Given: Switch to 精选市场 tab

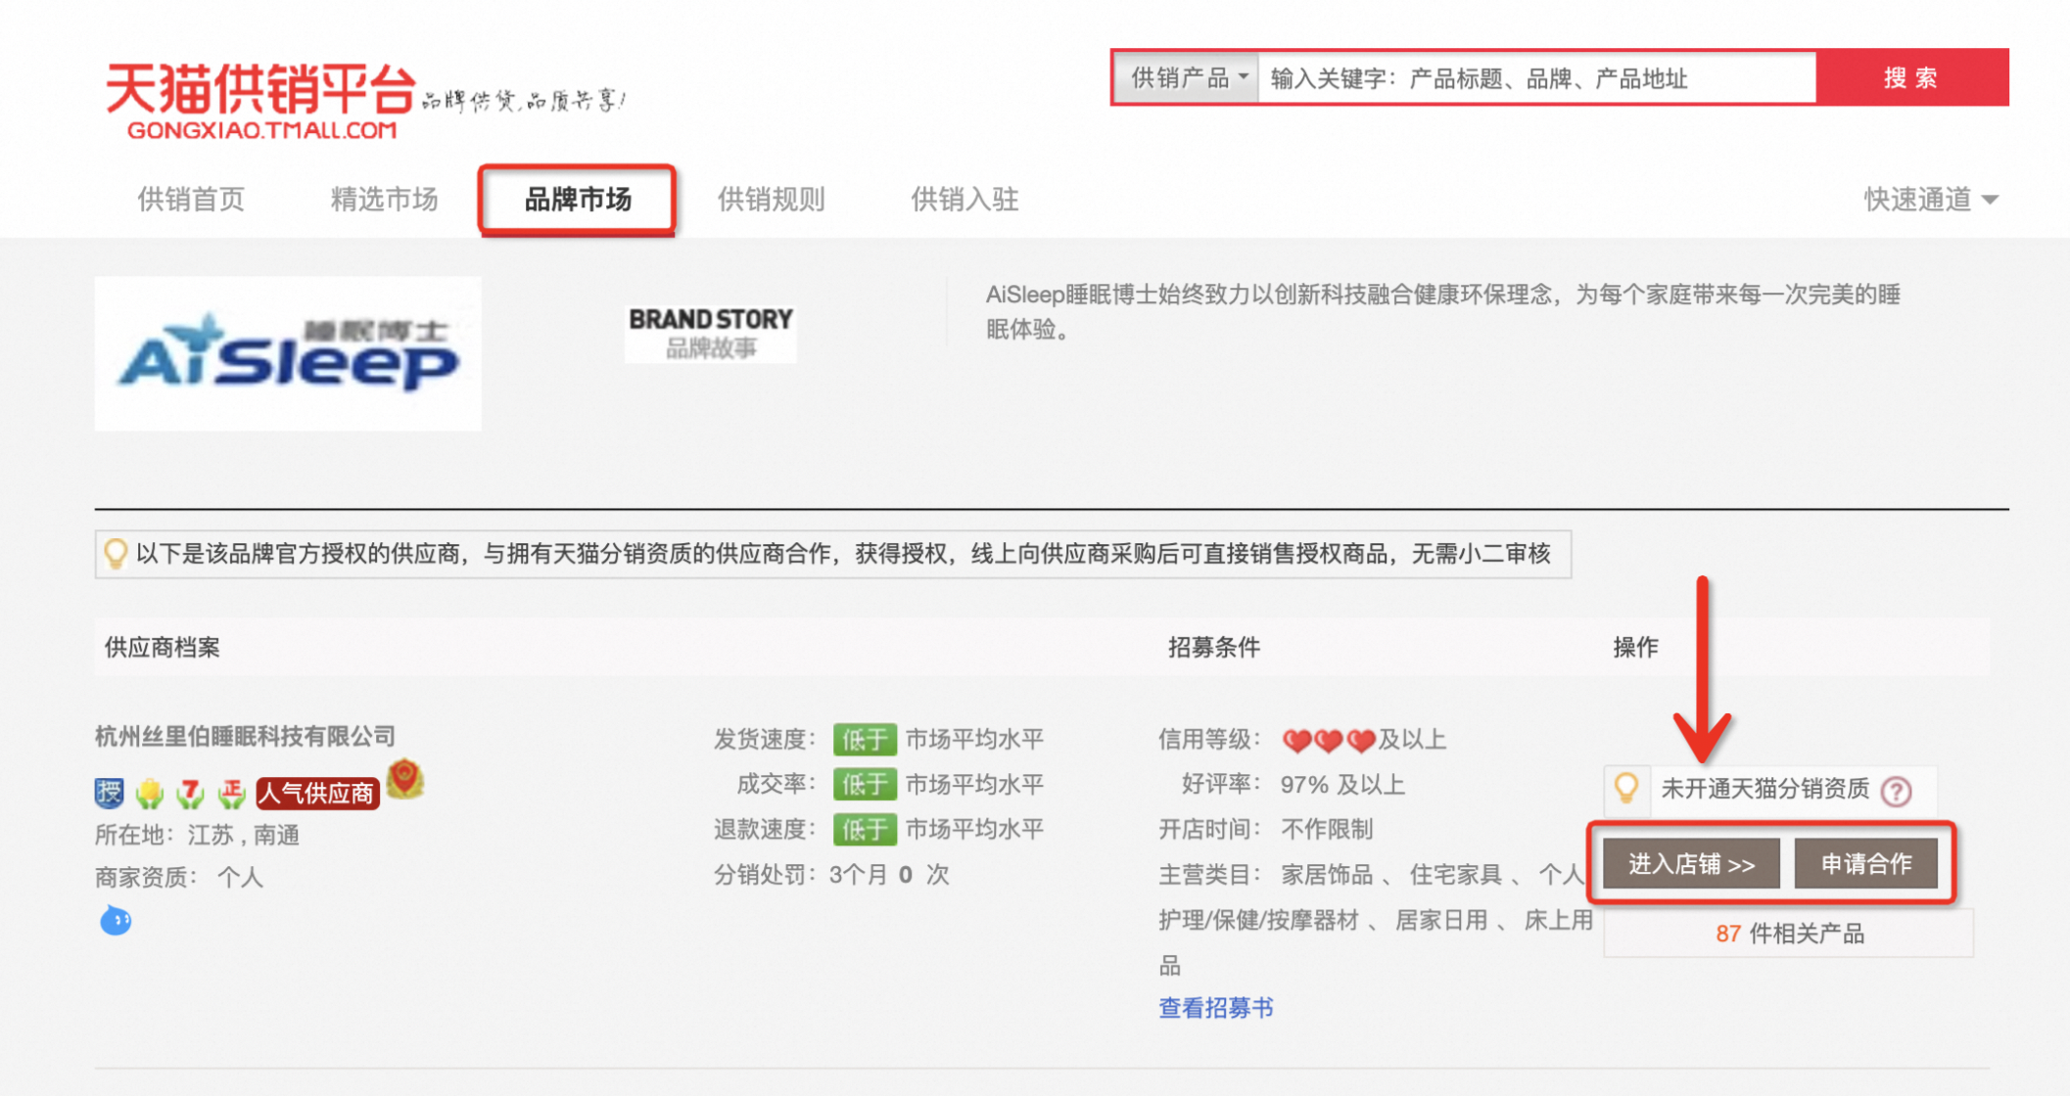Looking at the screenshot, I should click(384, 200).
